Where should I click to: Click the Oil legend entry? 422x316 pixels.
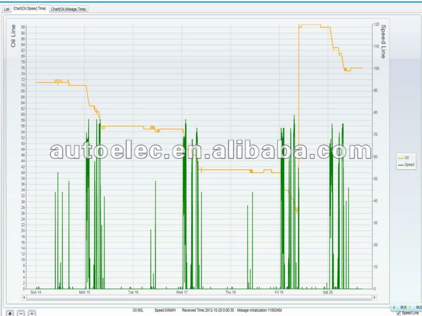[404, 157]
